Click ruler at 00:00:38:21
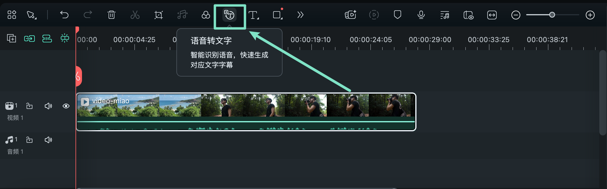 click(x=547, y=39)
